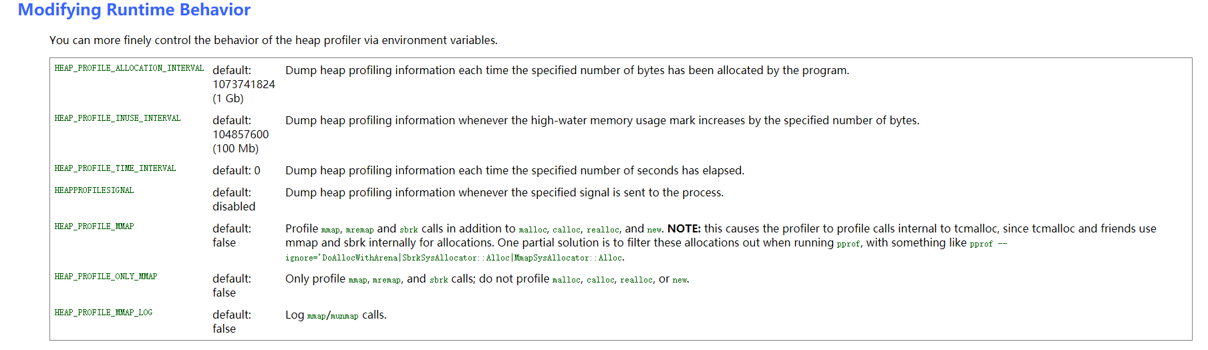This screenshot has height=350, width=1208.
Task: Click the "disabled" default value
Action: click(x=234, y=206)
